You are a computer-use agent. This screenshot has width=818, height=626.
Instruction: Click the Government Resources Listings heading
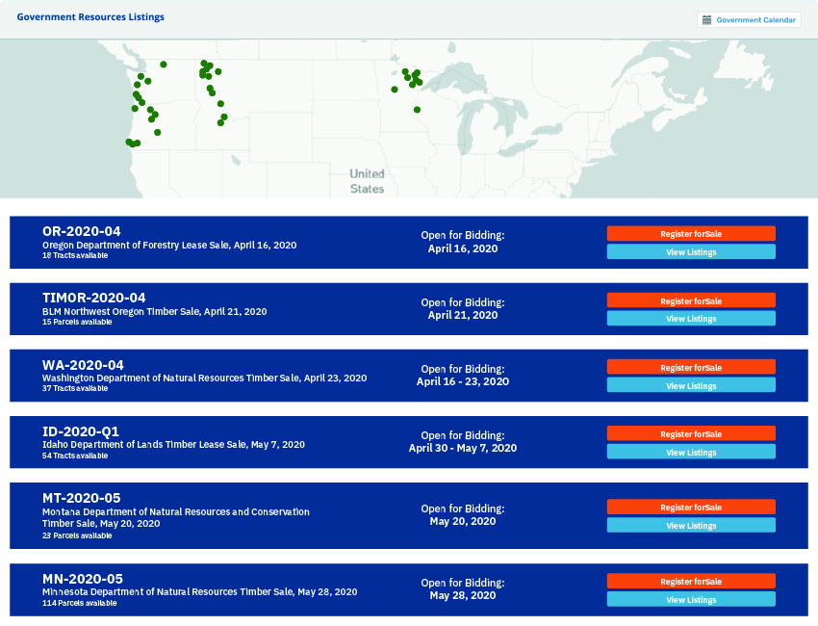(90, 16)
